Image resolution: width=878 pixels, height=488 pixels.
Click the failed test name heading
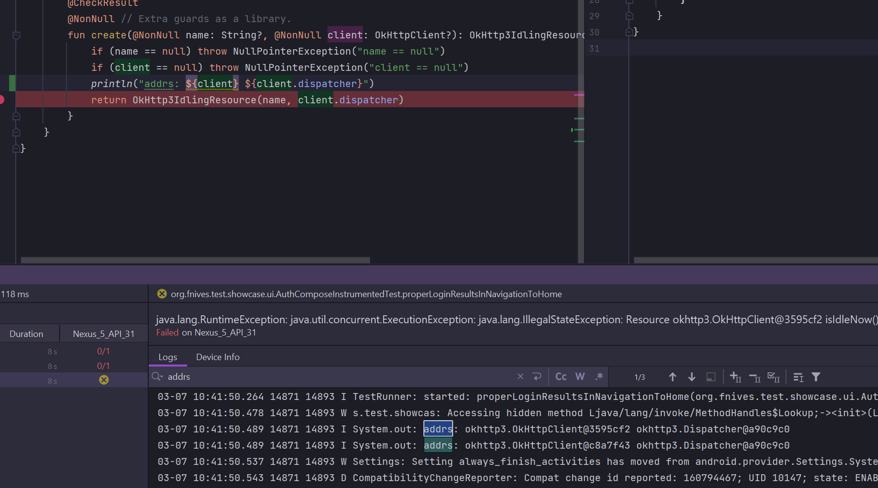[366, 294]
